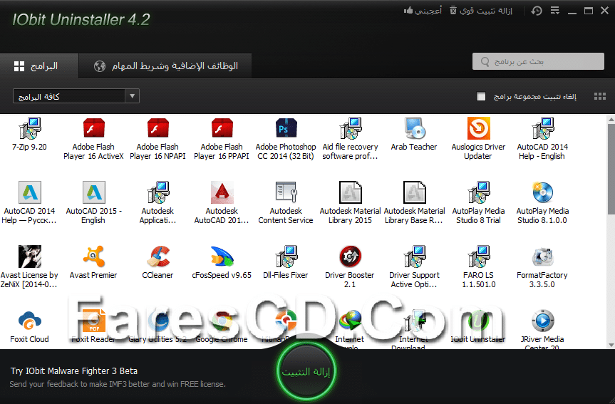Click the program search field
Image resolution: width=615 pixels, height=404 pixels.
pyautogui.click(x=538, y=61)
